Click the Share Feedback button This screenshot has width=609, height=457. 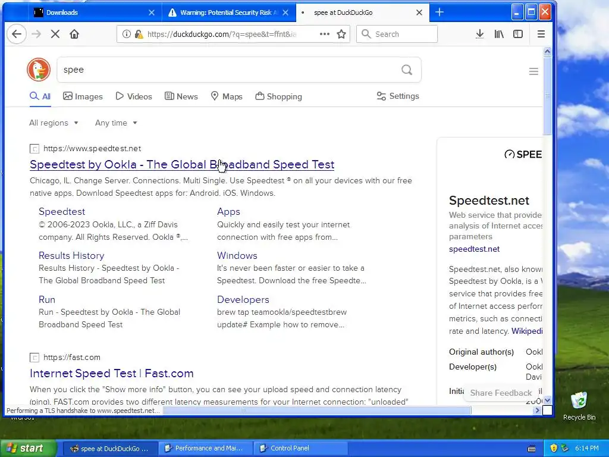501,393
